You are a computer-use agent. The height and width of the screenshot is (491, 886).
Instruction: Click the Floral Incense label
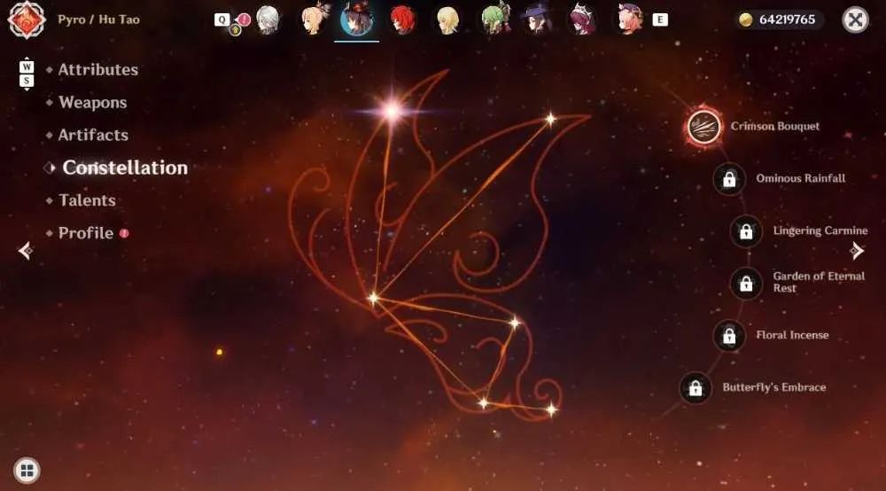[x=792, y=335]
